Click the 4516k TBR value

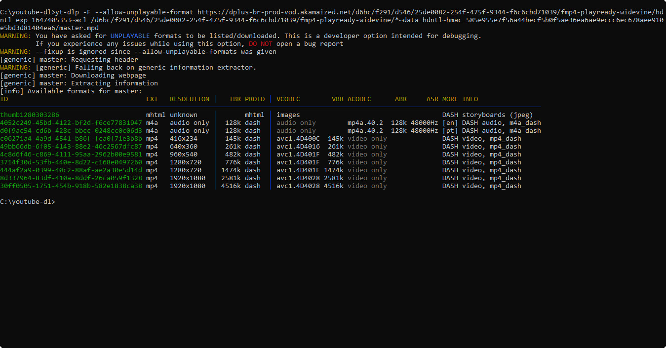(x=231, y=186)
